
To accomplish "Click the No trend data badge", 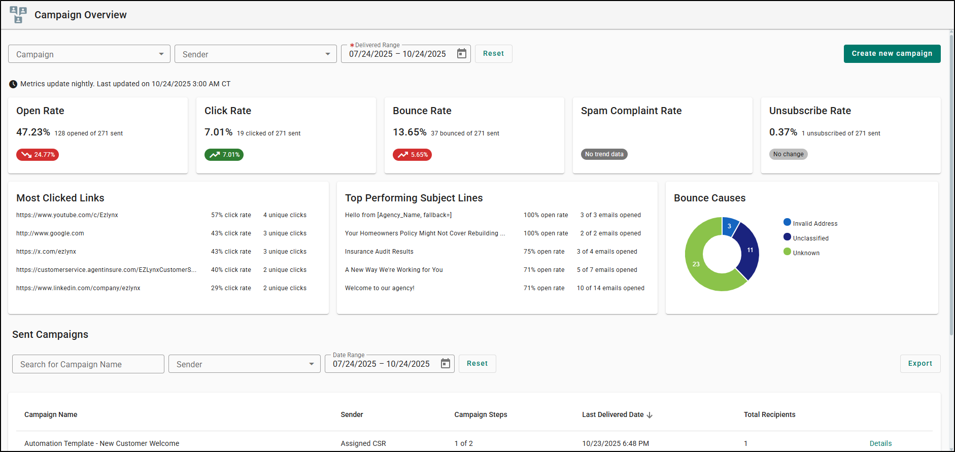I will tap(604, 154).
